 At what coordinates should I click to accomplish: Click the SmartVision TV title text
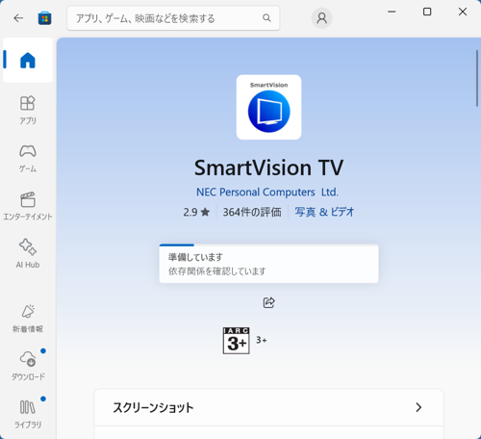tap(268, 168)
